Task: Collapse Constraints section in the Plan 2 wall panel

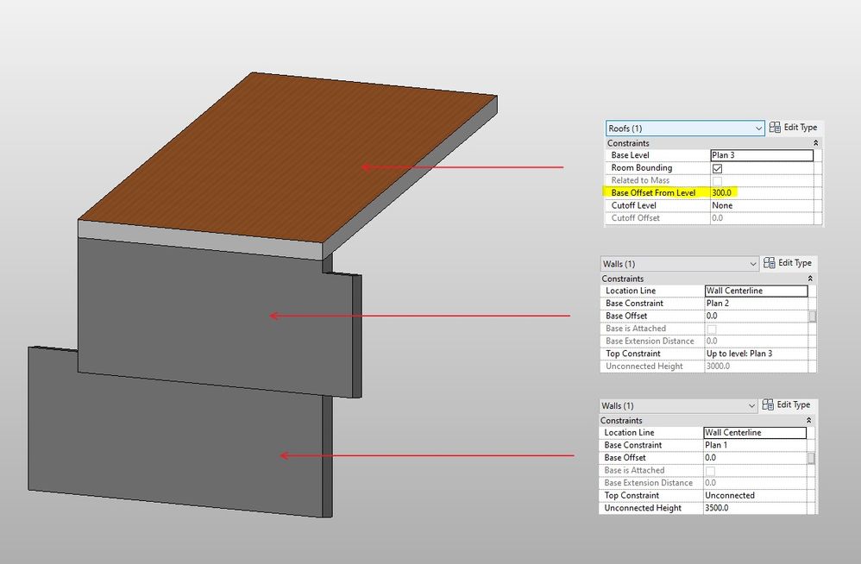Action: (810, 279)
